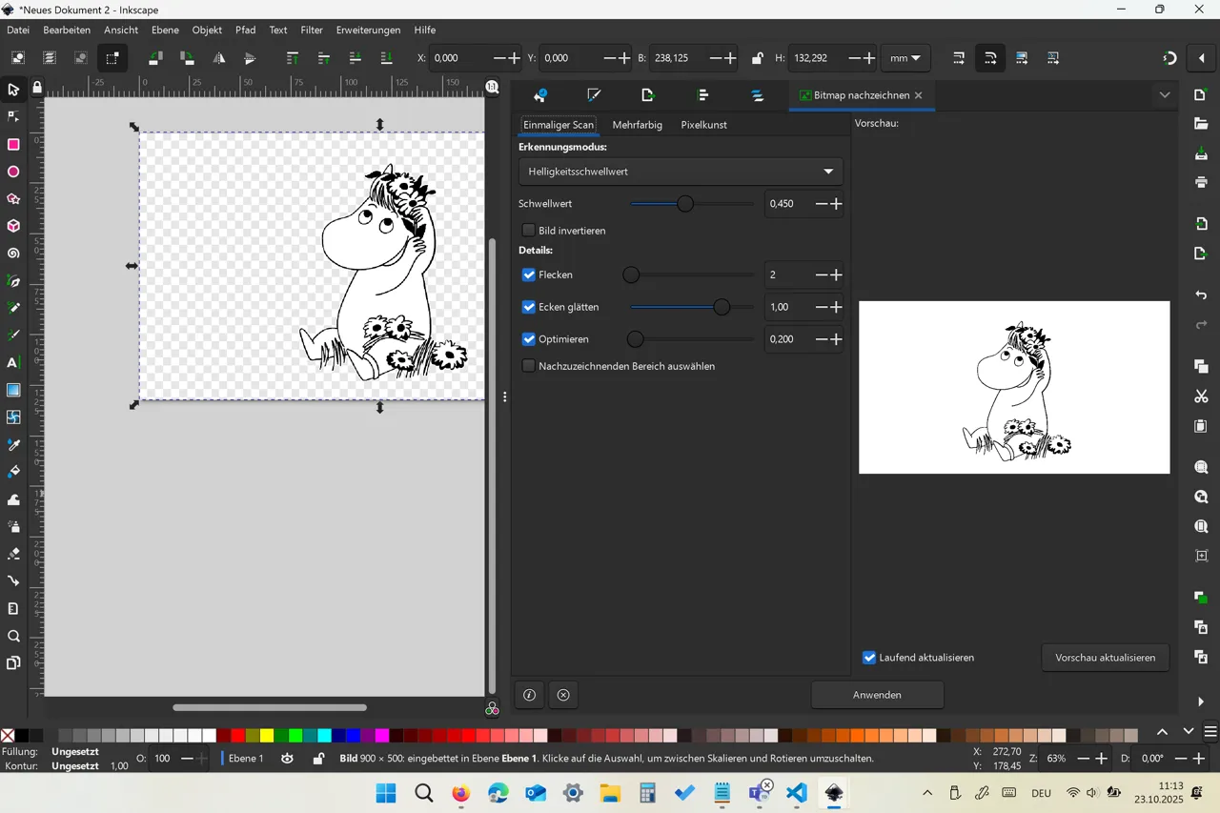
Task: Open the Filter menu
Action: point(312,30)
